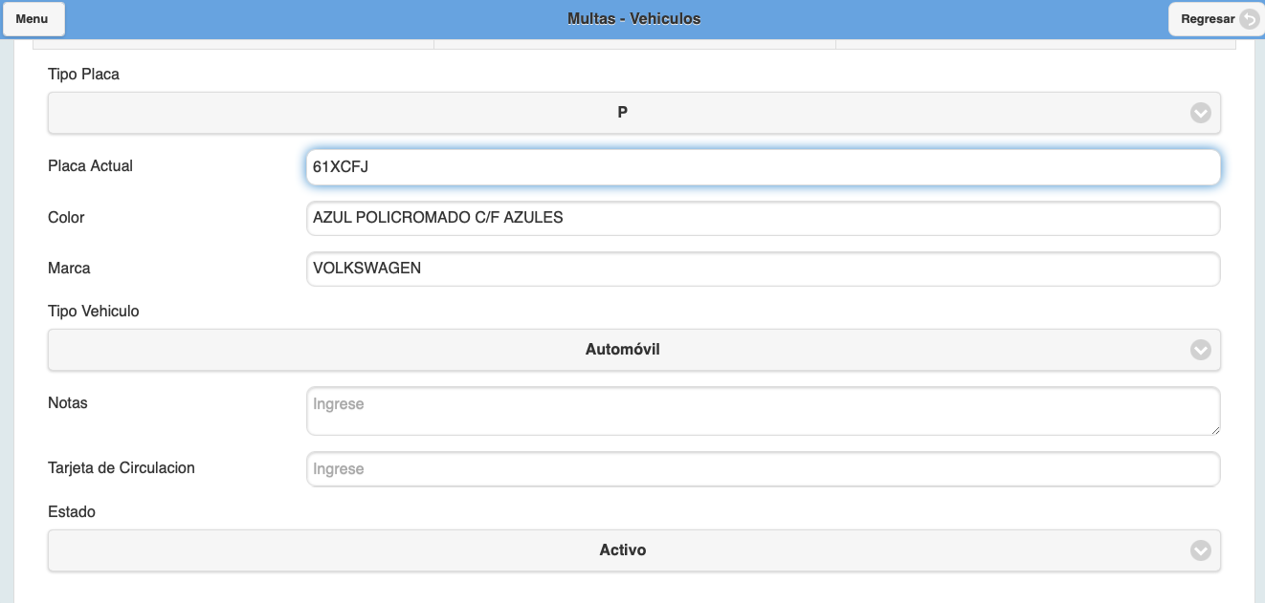Viewport: 1265px width, 603px height.
Task: Click the chevron icon on Tipo Placa
Action: pos(1200,113)
